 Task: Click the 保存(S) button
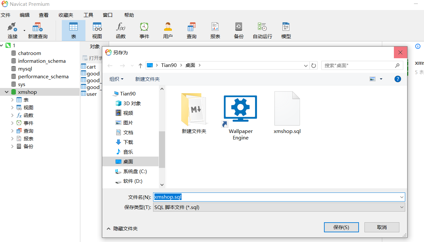[x=341, y=227]
